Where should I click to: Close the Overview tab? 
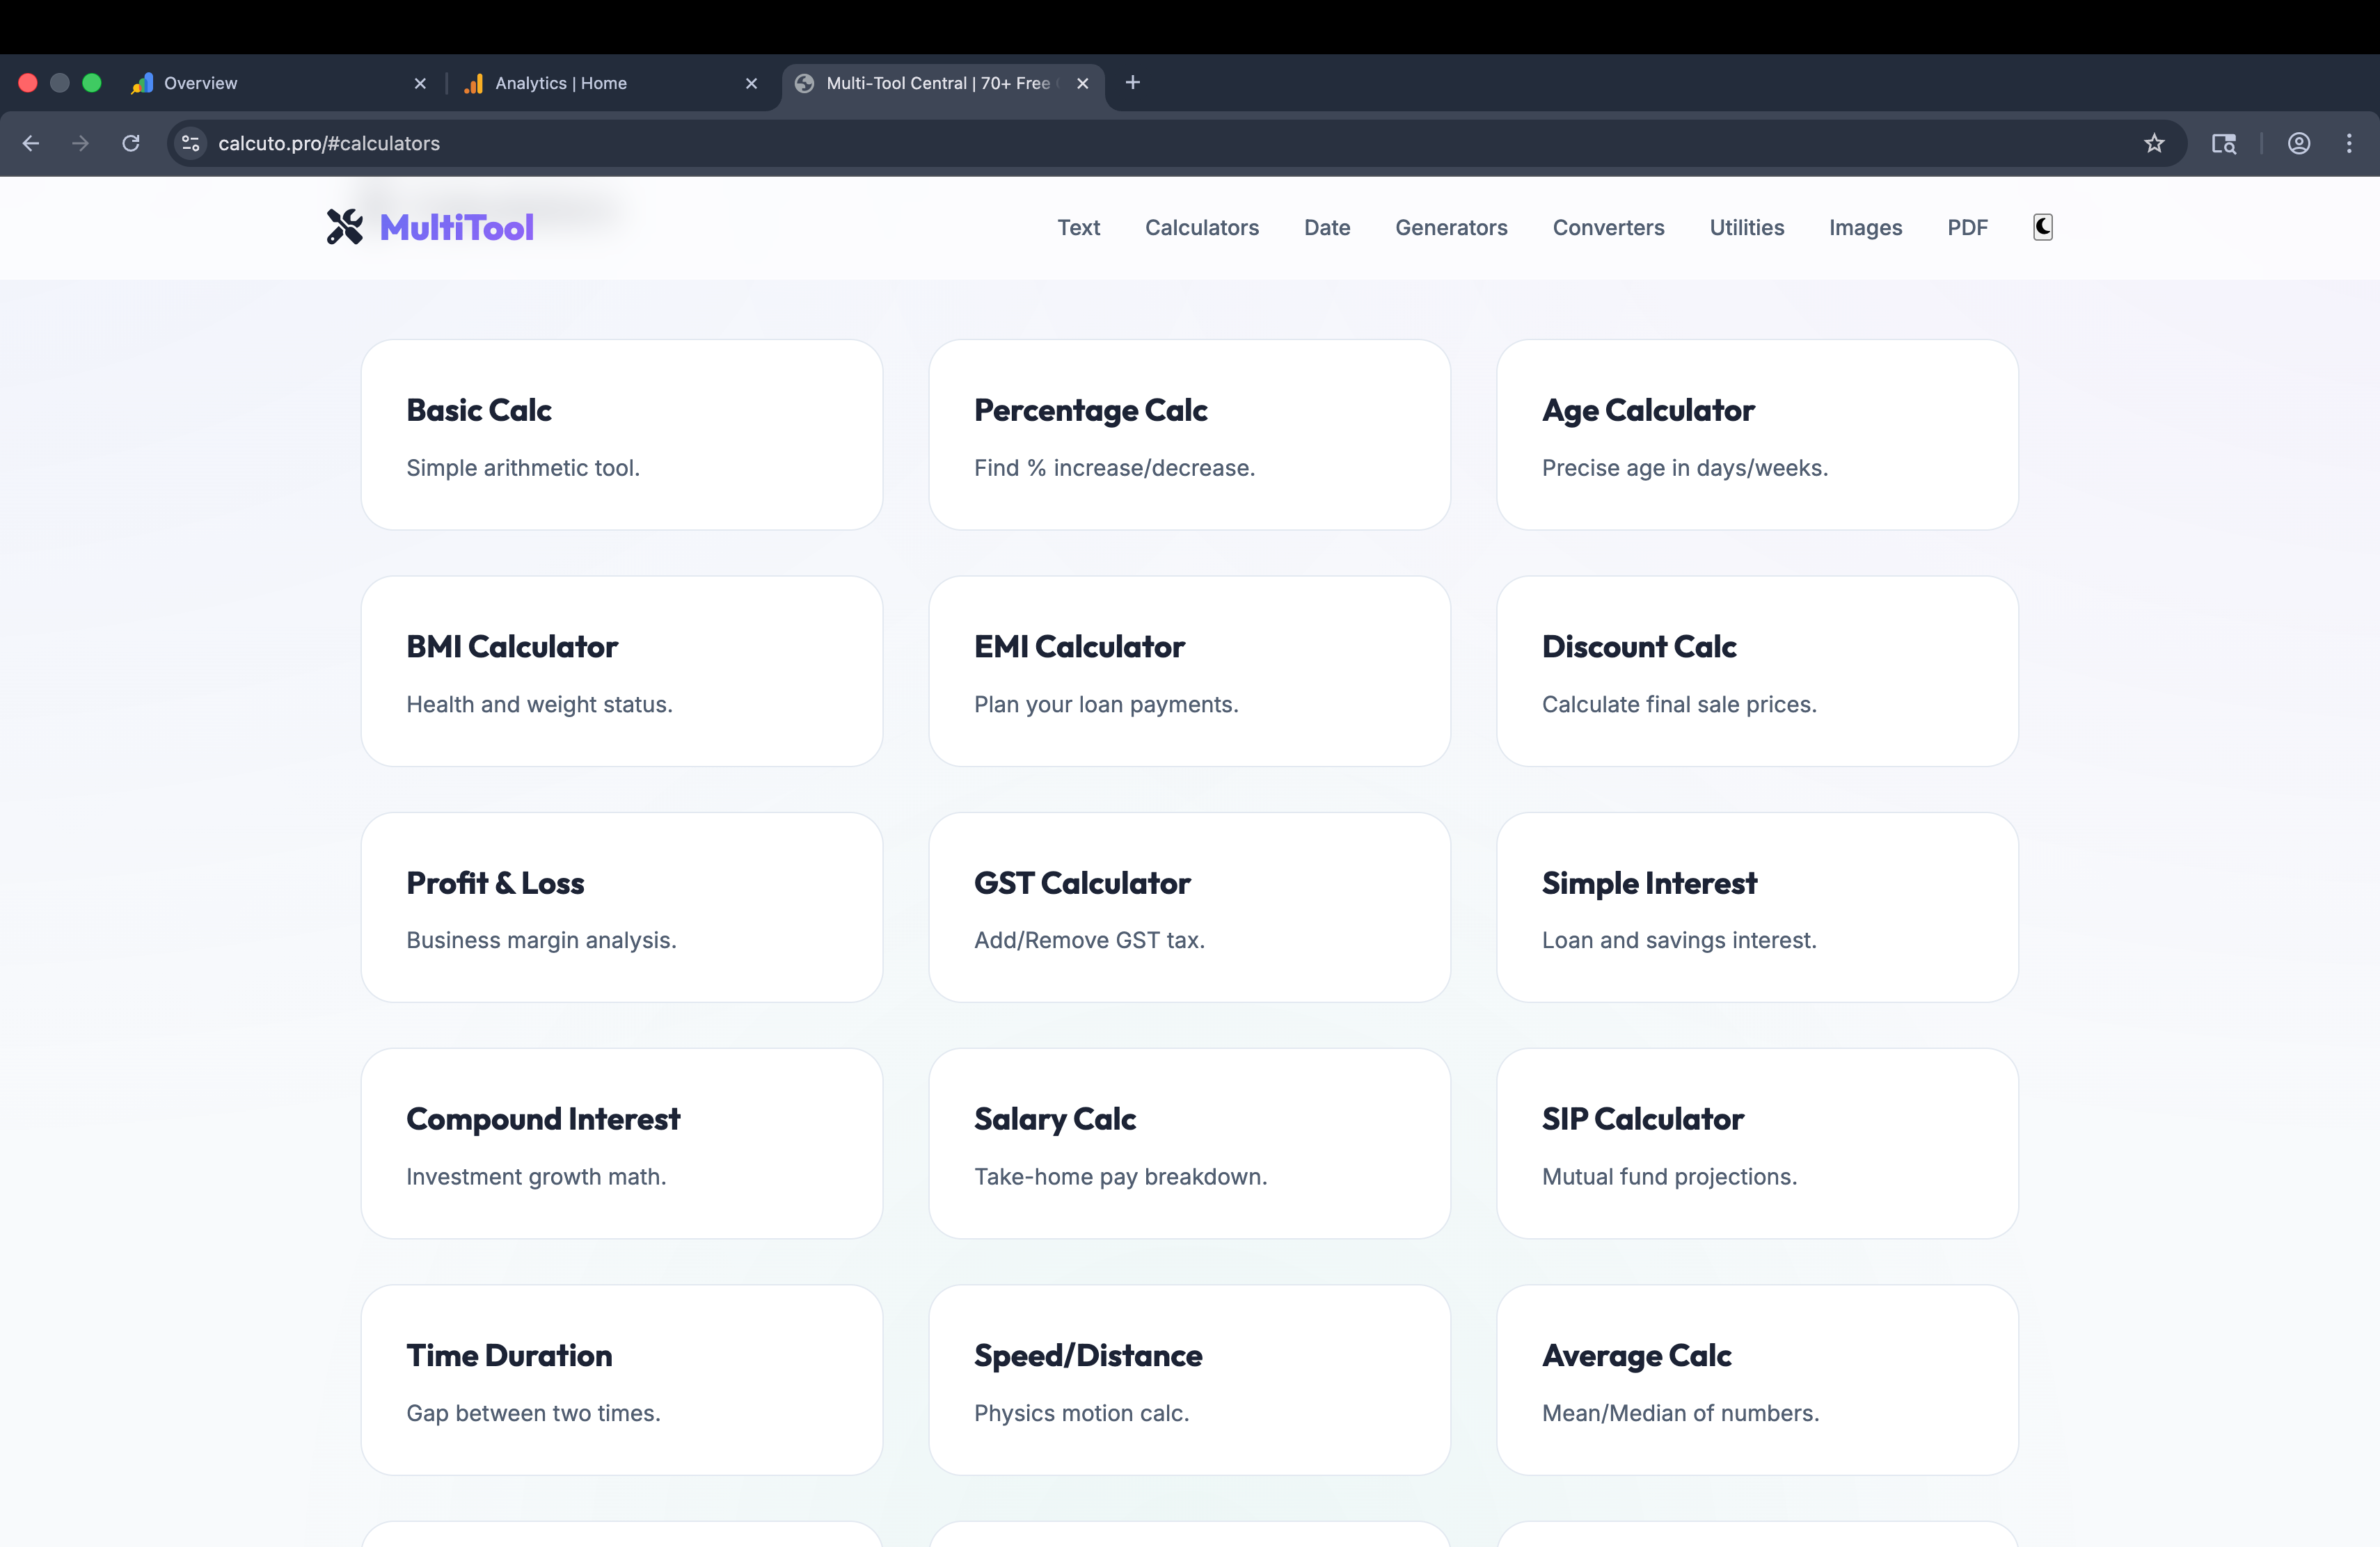420,84
